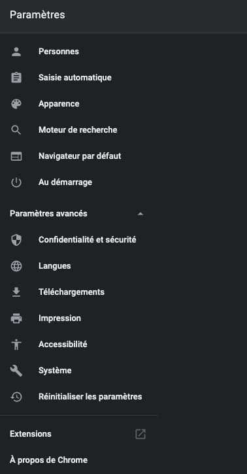Click the Accessibilité person icon
Screen dimensions: 247x474
tap(16, 345)
